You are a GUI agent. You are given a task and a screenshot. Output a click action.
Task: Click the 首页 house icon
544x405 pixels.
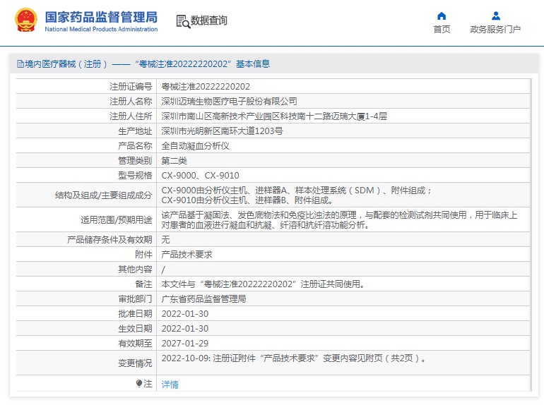click(442, 16)
